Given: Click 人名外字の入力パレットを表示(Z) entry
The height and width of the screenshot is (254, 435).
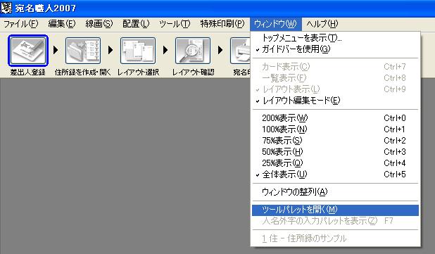Looking at the screenshot, I should point(335,221).
